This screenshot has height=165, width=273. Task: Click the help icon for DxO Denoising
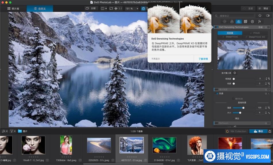coord(269,27)
